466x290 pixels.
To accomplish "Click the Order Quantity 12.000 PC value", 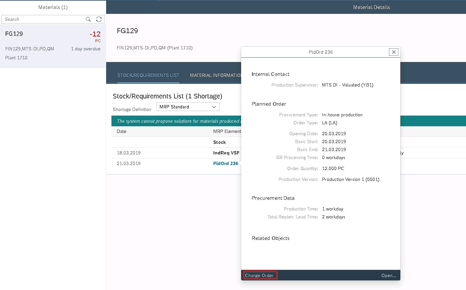I will [x=333, y=168].
